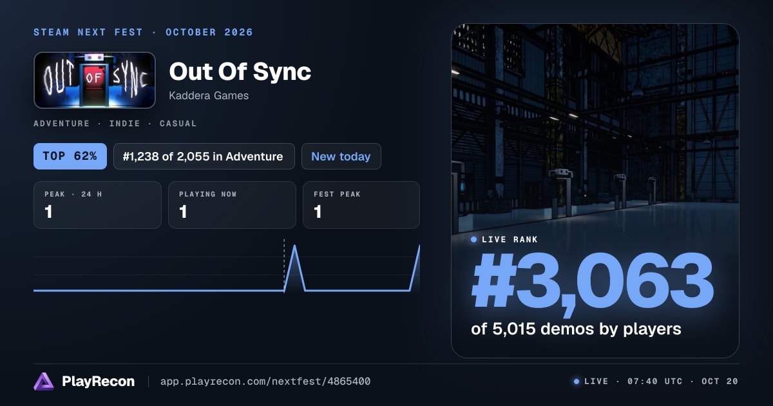Click the LIVE status text in the footer
This screenshot has height=406, width=773.
[x=596, y=382]
